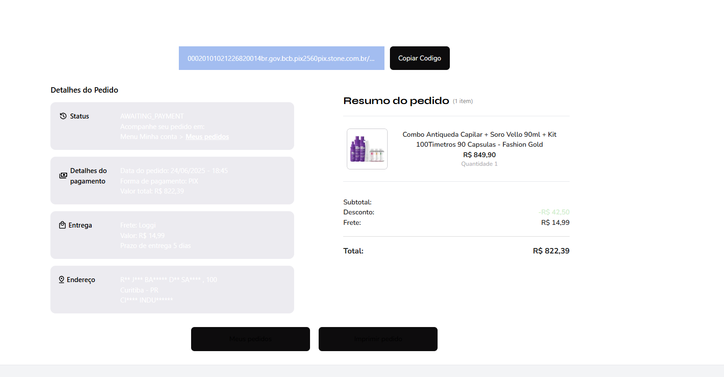Click the product price R$ 849,90

pyautogui.click(x=479, y=155)
